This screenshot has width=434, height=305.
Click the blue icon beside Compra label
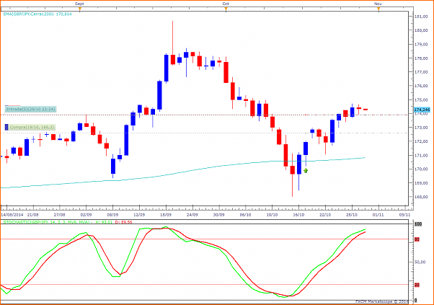tap(6, 128)
